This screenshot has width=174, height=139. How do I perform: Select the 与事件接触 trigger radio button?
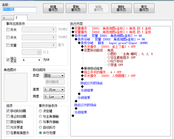tap(40, 122)
